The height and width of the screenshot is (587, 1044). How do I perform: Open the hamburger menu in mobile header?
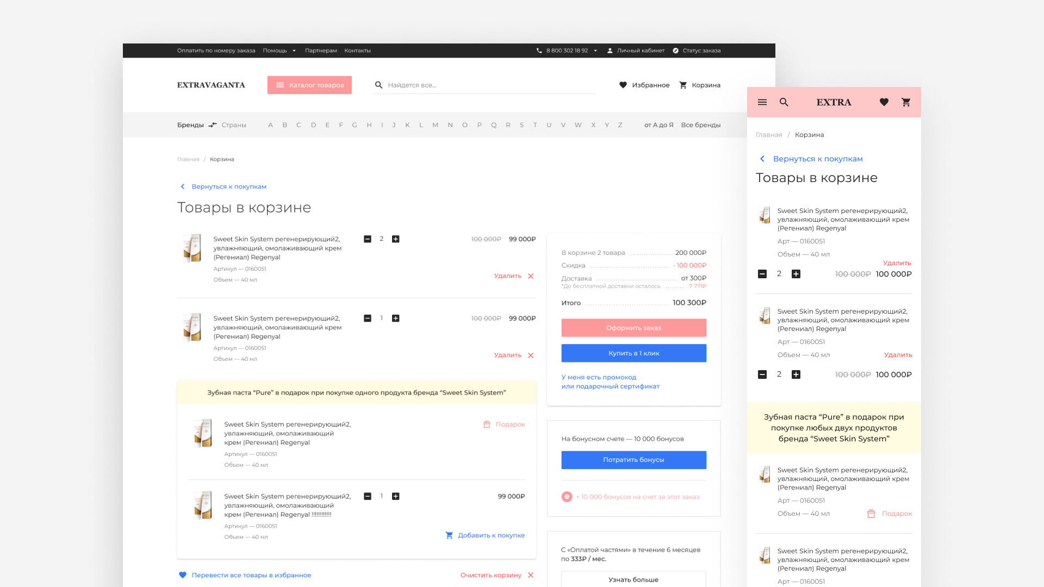click(x=762, y=102)
